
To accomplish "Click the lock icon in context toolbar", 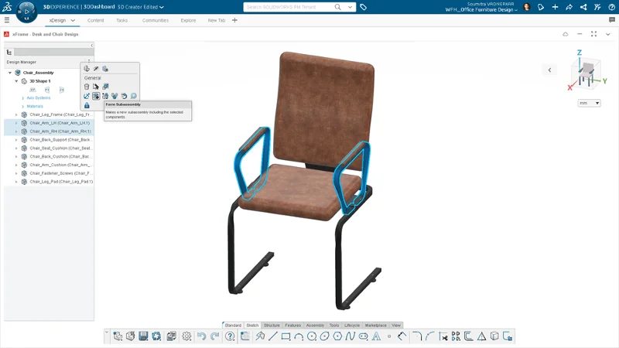I will [87, 105].
